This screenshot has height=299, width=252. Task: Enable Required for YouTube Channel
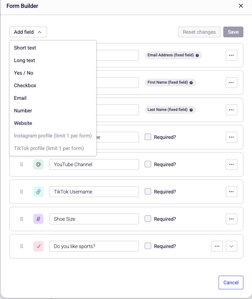click(x=148, y=164)
